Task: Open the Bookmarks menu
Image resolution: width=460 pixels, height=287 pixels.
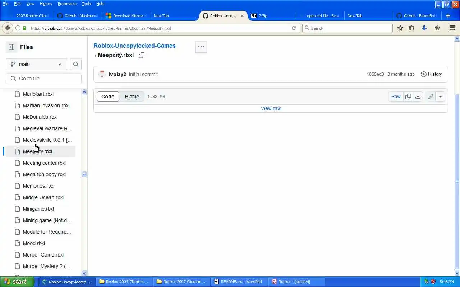Action: [x=67, y=4]
